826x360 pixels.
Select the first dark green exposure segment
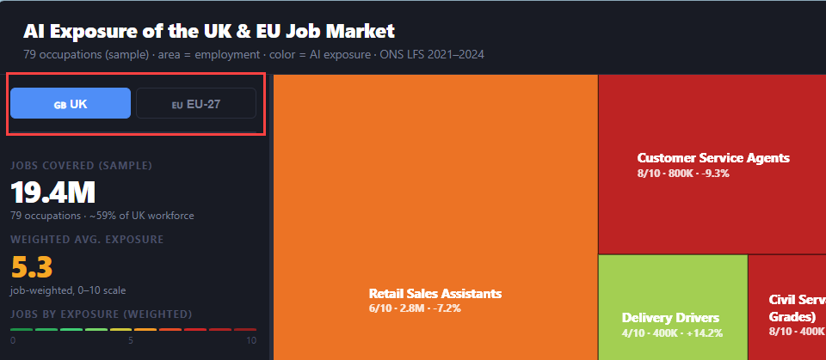click(x=22, y=329)
